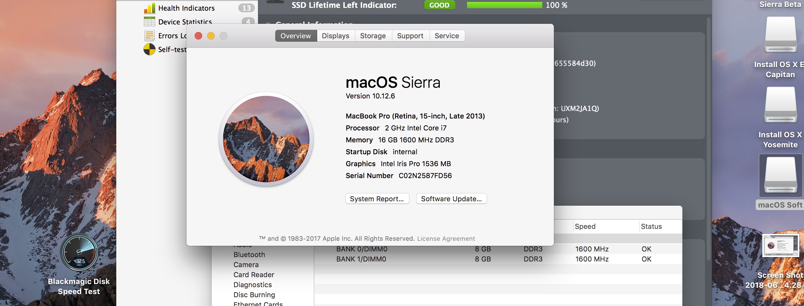The height and width of the screenshot is (306, 804).
Task: Select Ethernet Cards in the System Report sidebar
Action: point(258,303)
